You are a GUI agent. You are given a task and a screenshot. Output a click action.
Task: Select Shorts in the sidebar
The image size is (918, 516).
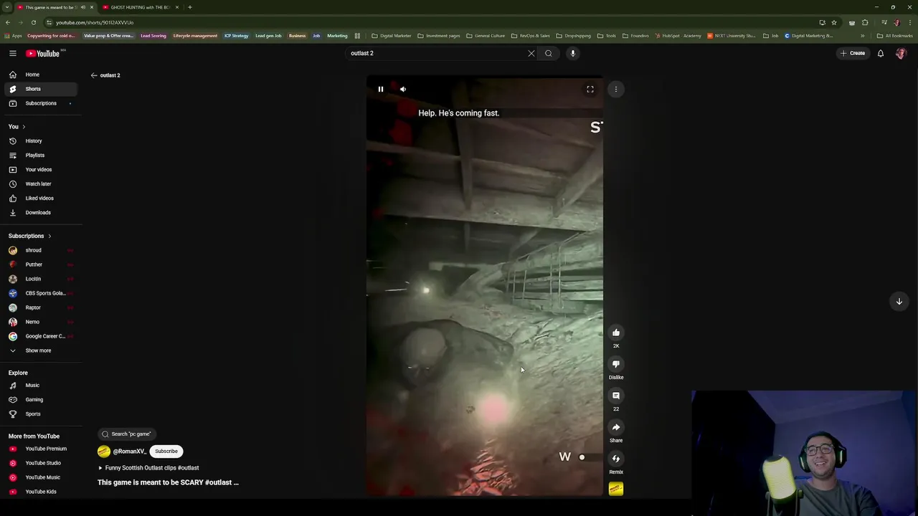(x=41, y=89)
